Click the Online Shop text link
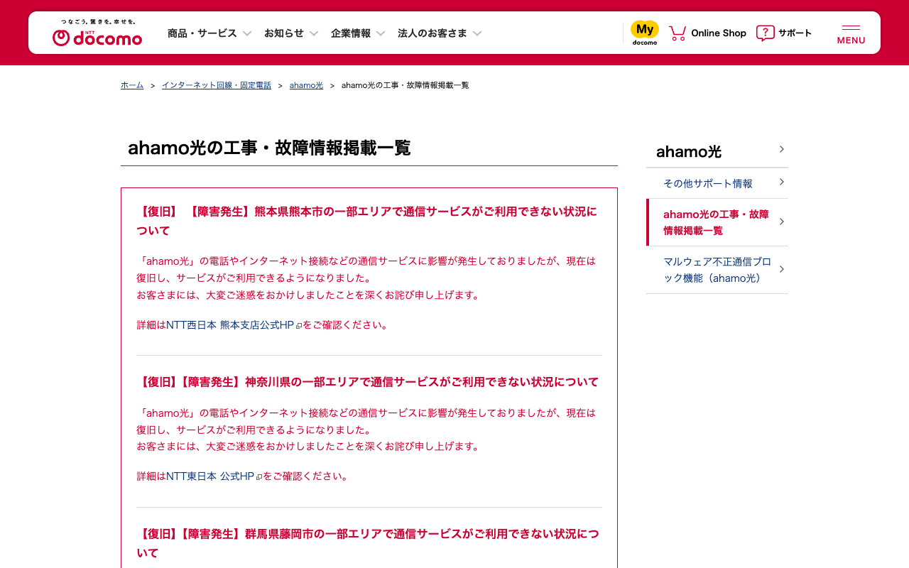909x568 pixels. click(x=719, y=33)
